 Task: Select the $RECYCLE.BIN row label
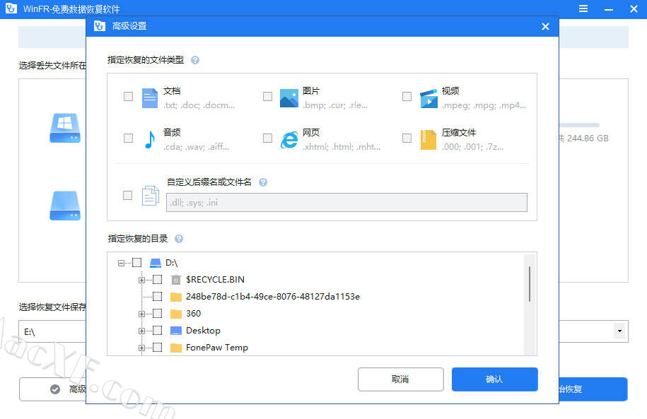click(215, 280)
